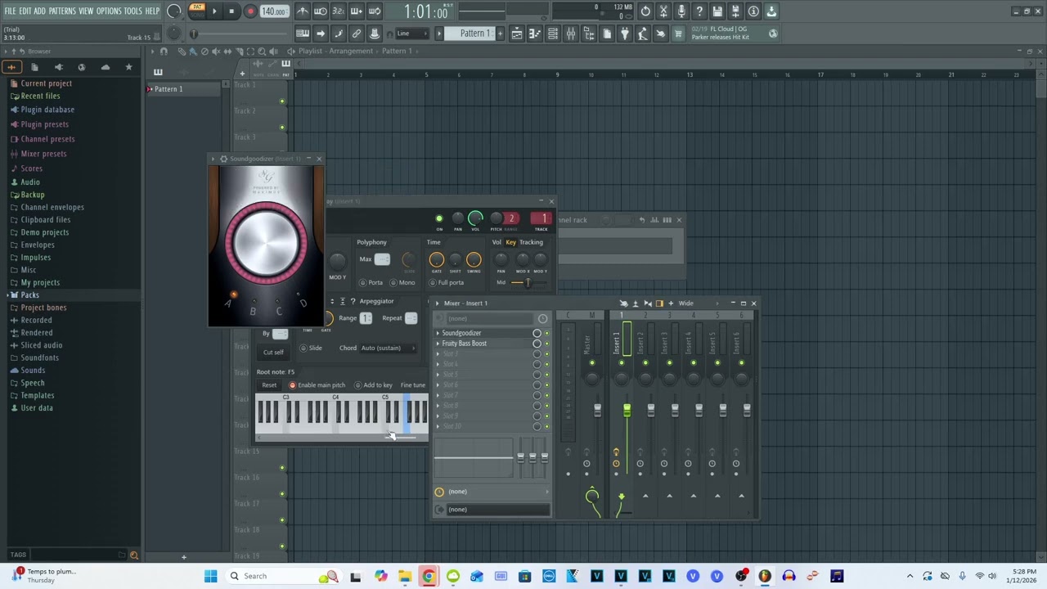Click the Arpeggiator help question mark
Viewport: 1047px width, 589px height.
(x=353, y=301)
